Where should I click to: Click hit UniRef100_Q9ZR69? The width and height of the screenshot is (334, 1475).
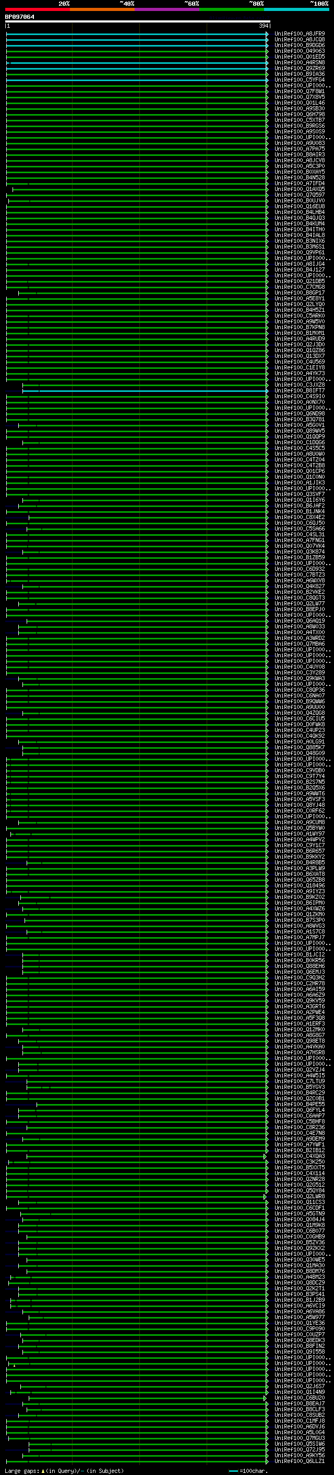pyautogui.click(x=299, y=68)
